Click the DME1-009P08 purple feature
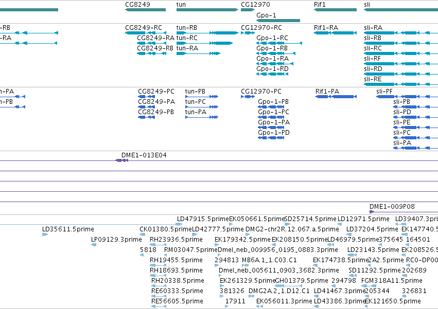Screen dimensions: 438x309 coord(404,212)
